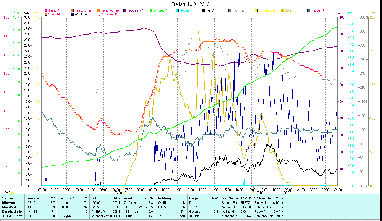The width and height of the screenshot is (382, 221).
Task: Click the 'Windböen' legend label
Action: [82, 14]
